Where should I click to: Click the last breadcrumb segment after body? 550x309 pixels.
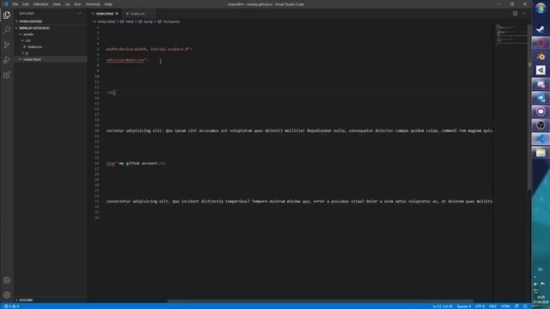pyautogui.click(x=172, y=21)
